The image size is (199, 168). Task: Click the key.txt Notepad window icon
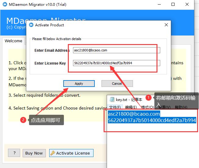(x=112, y=99)
